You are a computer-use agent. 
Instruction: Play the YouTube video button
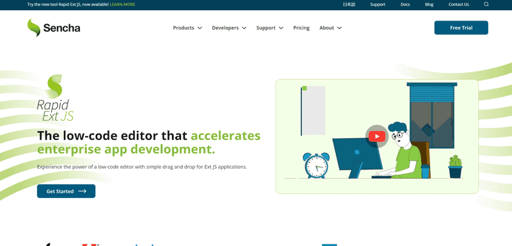377,136
